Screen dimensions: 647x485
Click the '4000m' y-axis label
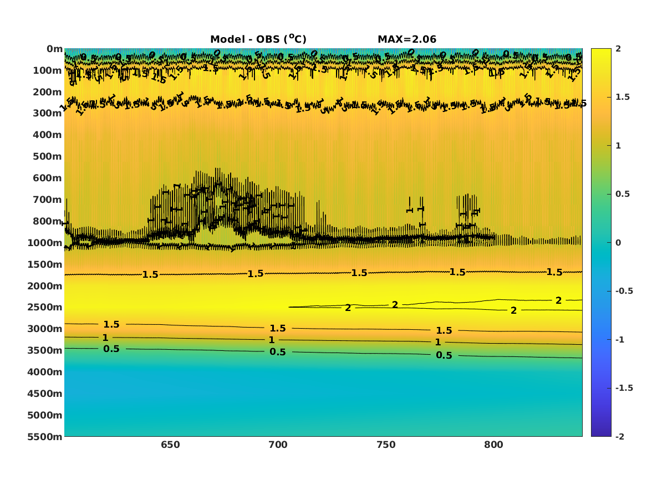(x=45, y=372)
